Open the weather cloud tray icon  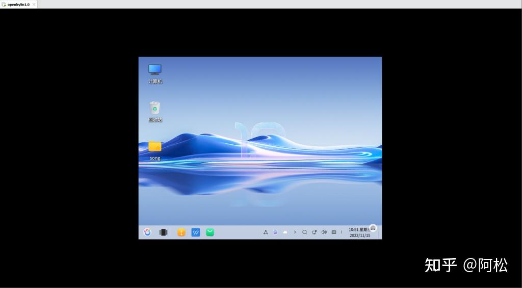pyautogui.click(x=285, y=232)
